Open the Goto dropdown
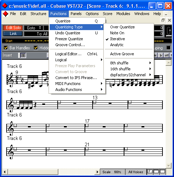This screenshot has height=177, width=174. (34, 28)
